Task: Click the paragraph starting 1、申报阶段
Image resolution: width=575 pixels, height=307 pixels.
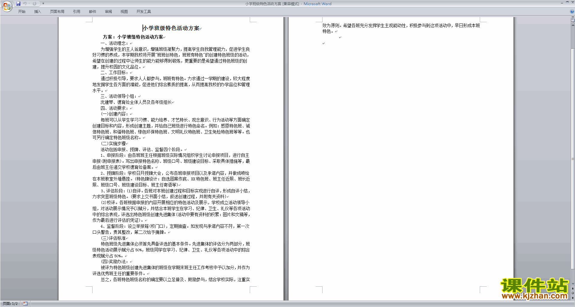Action: tap(171, 161)
